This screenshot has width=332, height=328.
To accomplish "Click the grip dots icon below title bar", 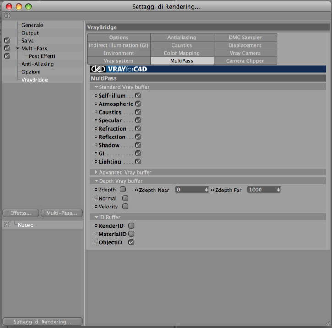I will tap(7, 16).
